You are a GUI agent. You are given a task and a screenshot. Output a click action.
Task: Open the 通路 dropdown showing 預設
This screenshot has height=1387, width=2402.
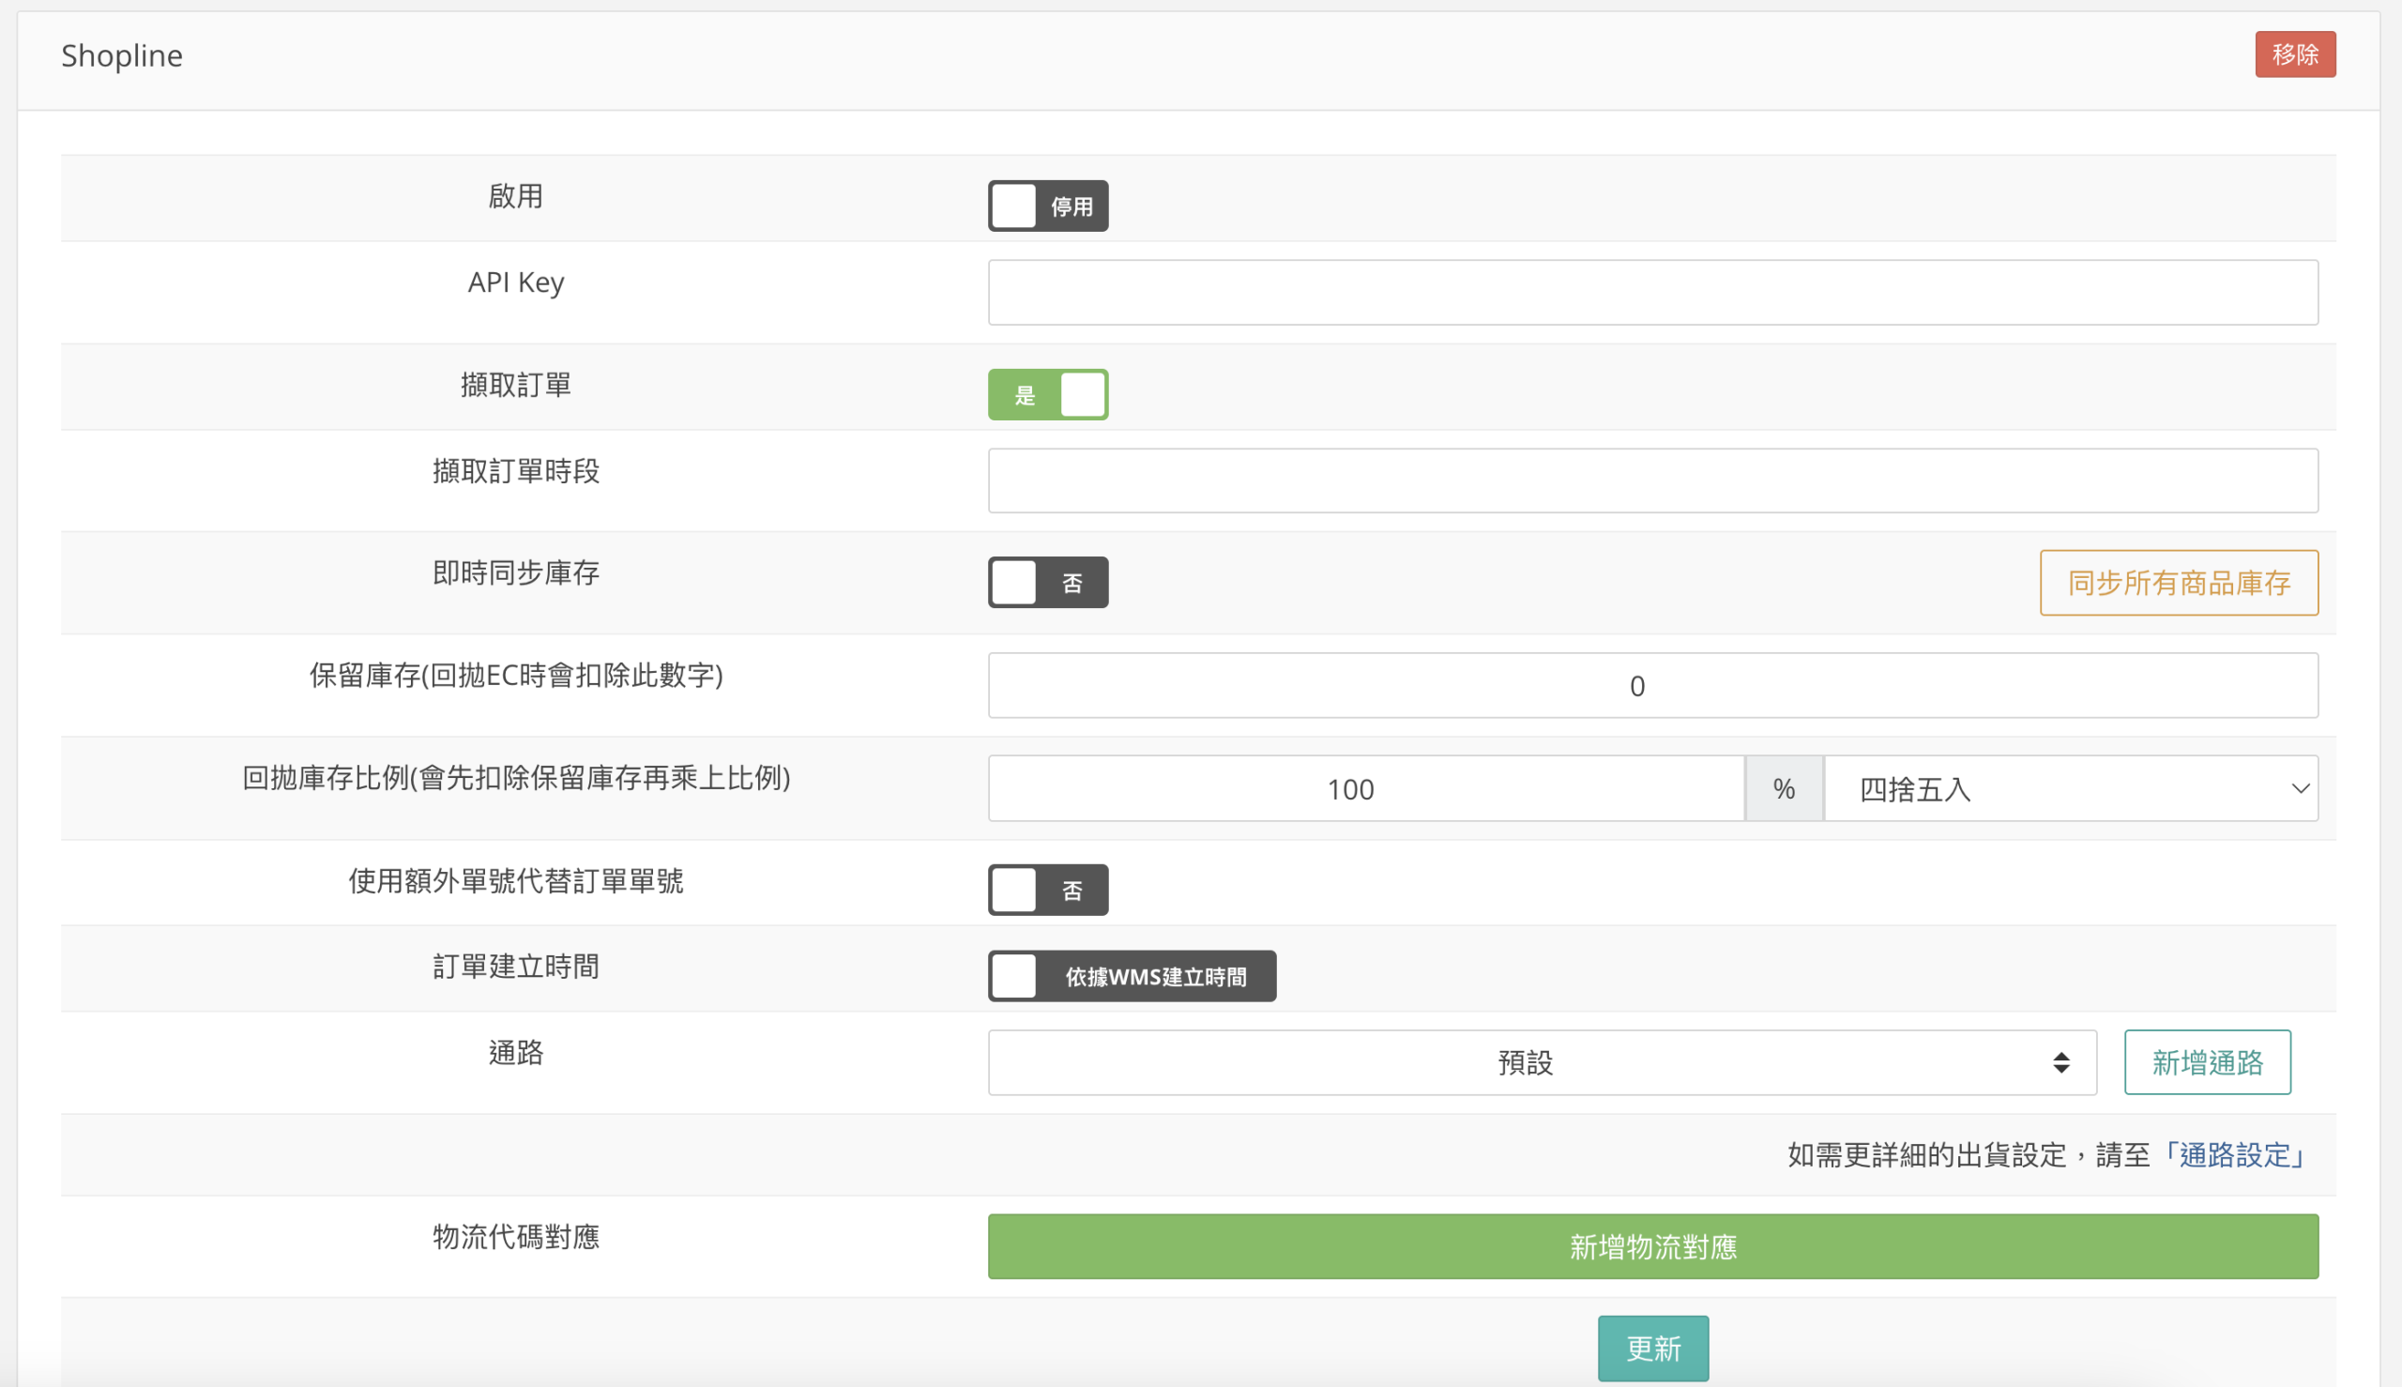[1542, 1062]
